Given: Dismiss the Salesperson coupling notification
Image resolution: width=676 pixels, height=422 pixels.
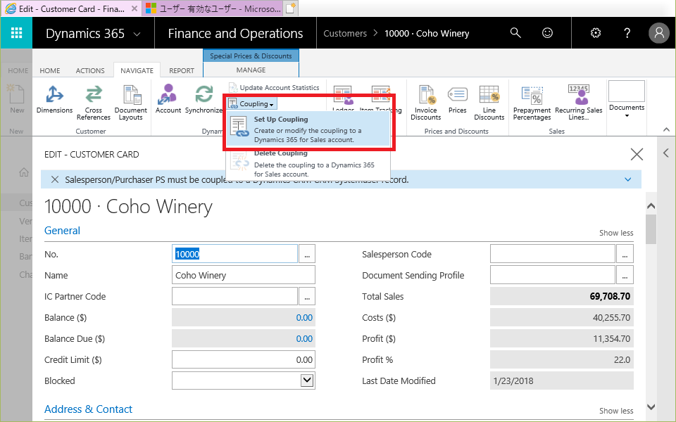Looking at the screenshot, I should [x=55, y=179].
